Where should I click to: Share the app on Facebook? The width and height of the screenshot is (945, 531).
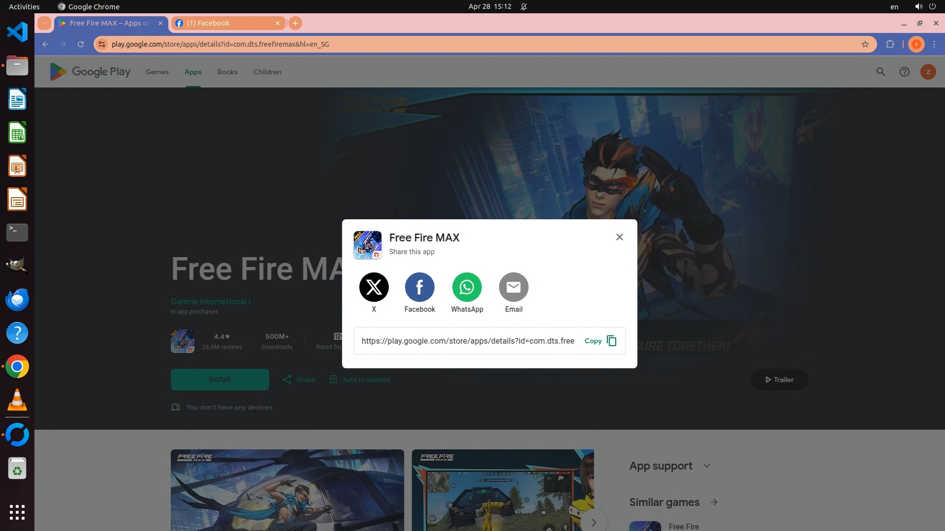pos(419,287)
